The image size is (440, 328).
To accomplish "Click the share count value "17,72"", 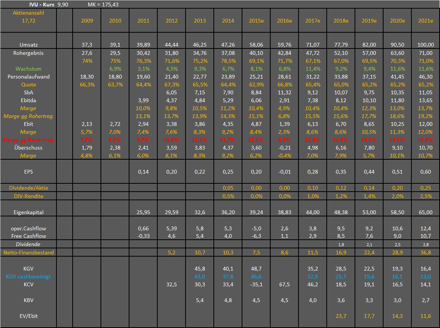I will pos(28,20).
